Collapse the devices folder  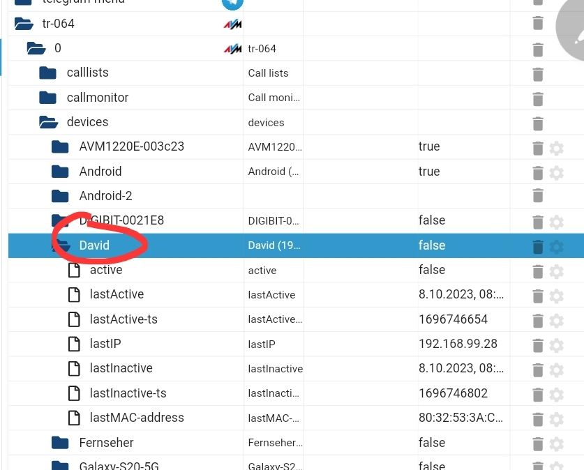point(48,122)
